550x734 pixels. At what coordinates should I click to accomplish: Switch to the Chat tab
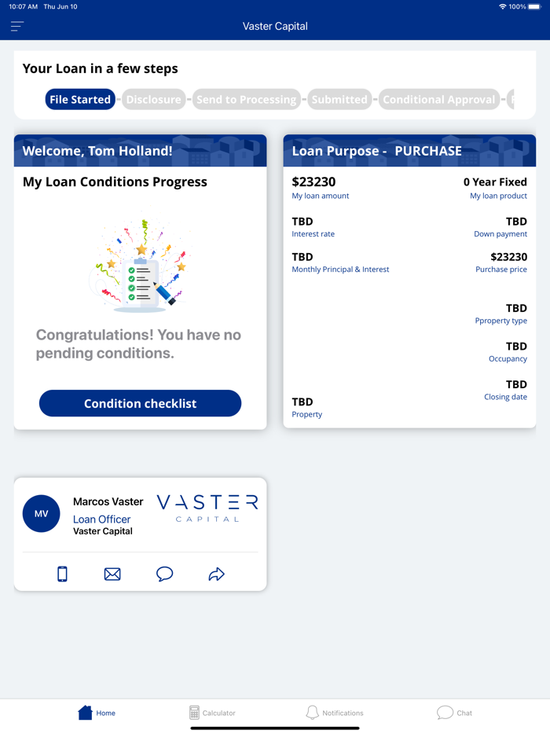point(455,713)
